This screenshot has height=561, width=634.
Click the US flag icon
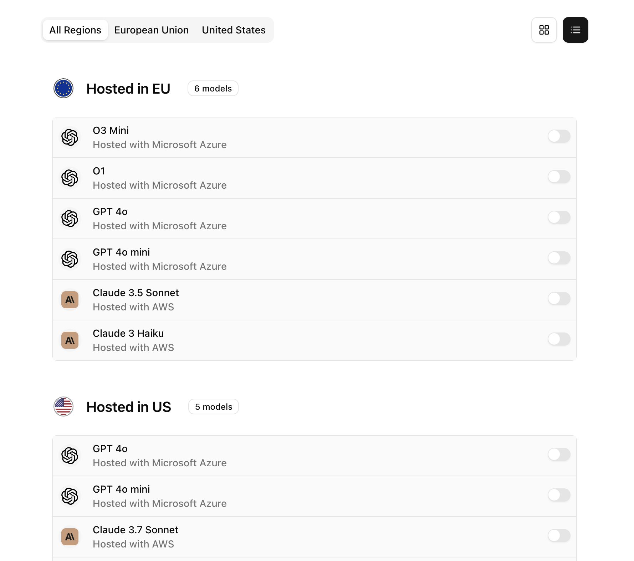coord(63,407)
